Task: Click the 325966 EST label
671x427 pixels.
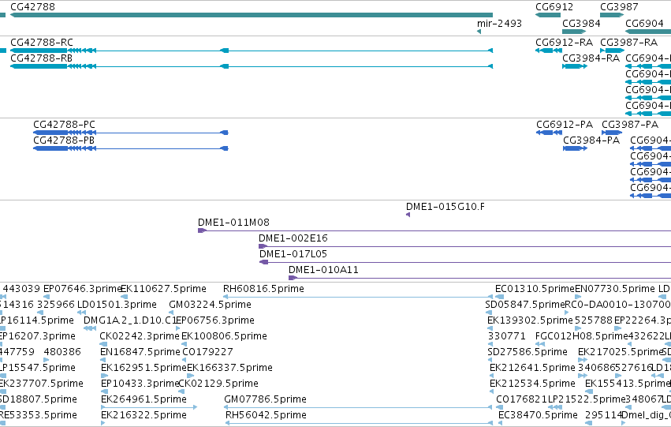Action: [56, 305]
